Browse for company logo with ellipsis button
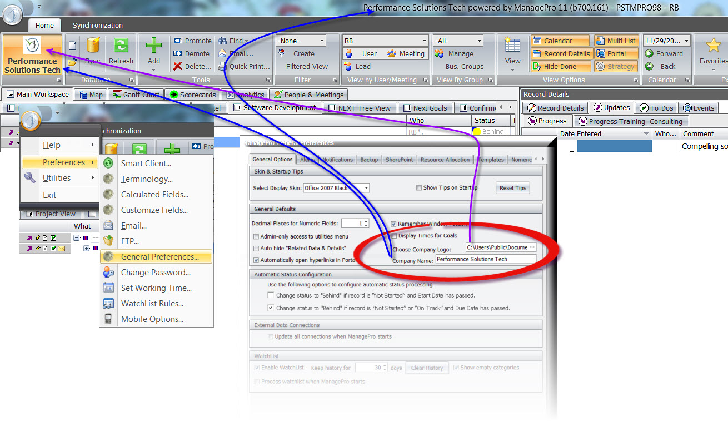 pyautogui.click(x=532, y=247)
